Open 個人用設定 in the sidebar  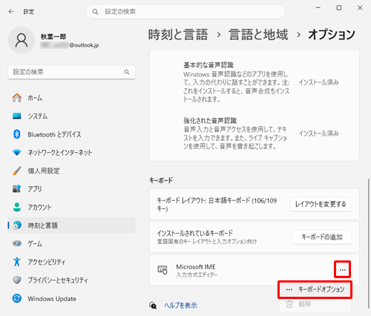tap(72, 171)
